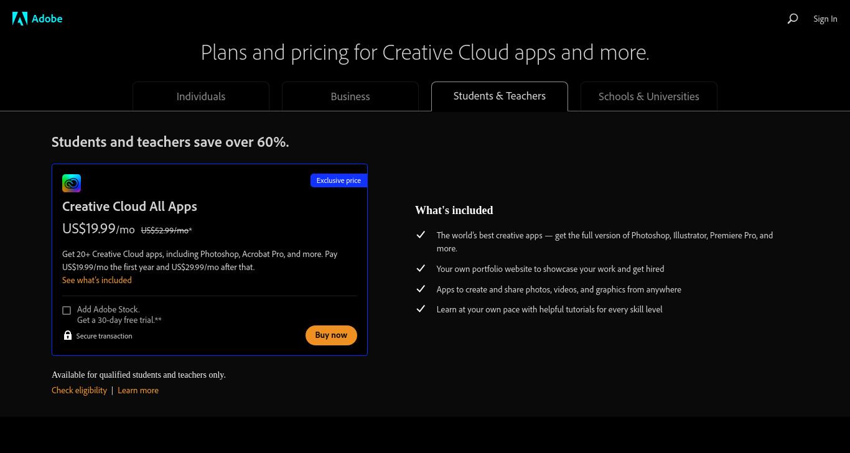Click the Sign In link
Image resolution: width=850 pixels, height=453 pixels.
[825, 19]
